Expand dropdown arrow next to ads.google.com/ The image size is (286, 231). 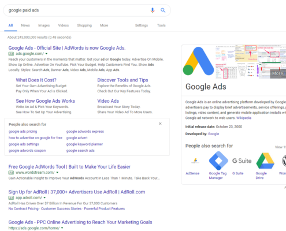(x=46, y=54)
